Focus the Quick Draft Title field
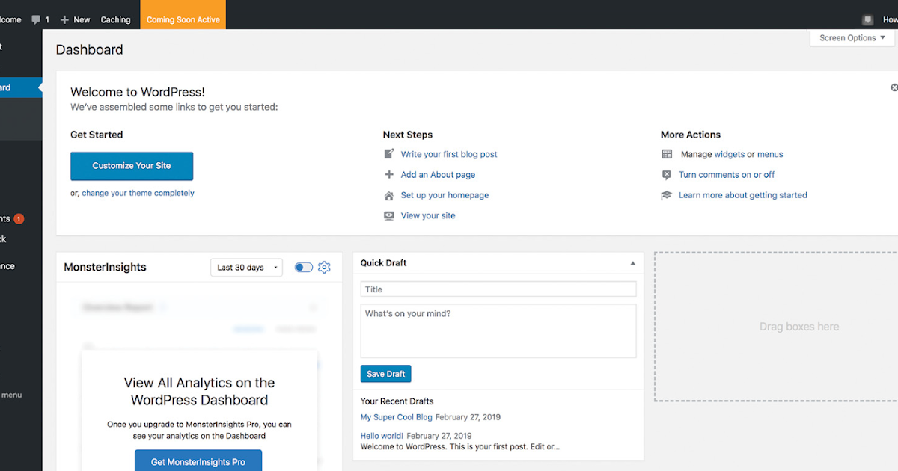 coord(498,289)
